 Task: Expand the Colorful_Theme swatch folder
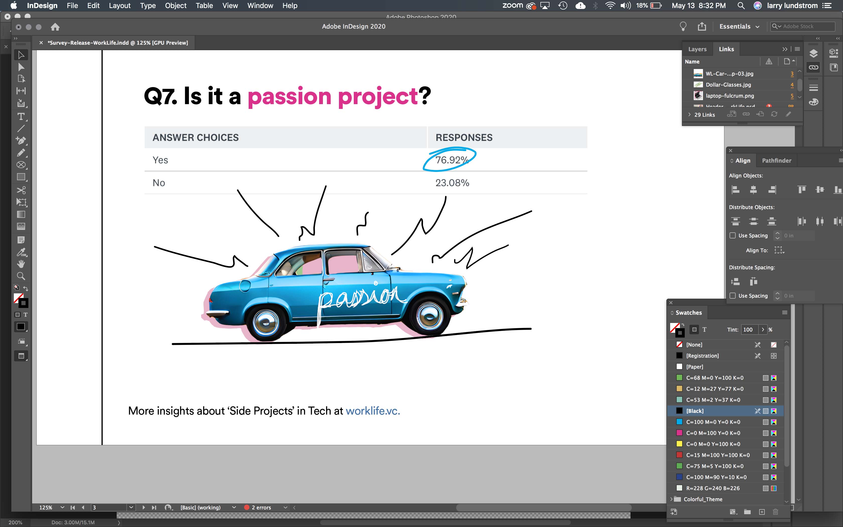(671, 499)
